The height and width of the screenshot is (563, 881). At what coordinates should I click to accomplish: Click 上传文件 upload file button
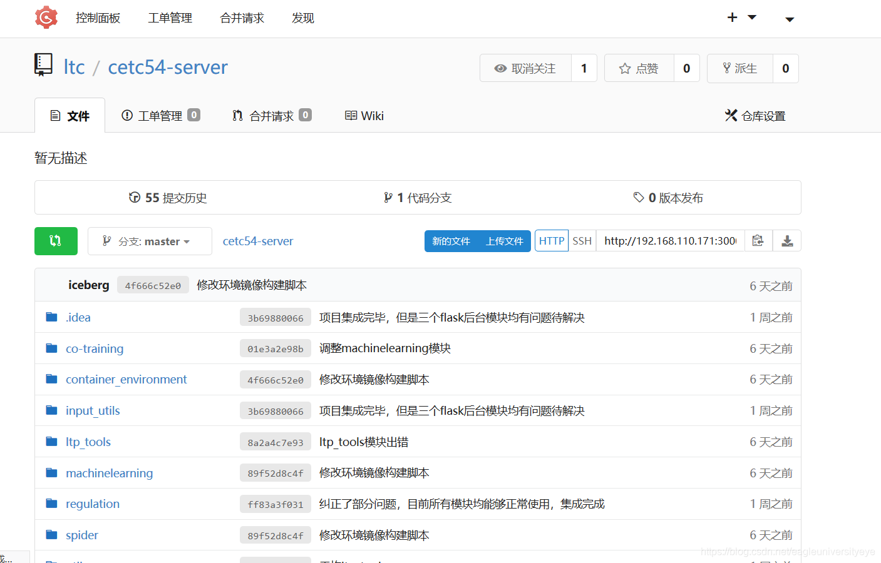click(x=505, y=241)
